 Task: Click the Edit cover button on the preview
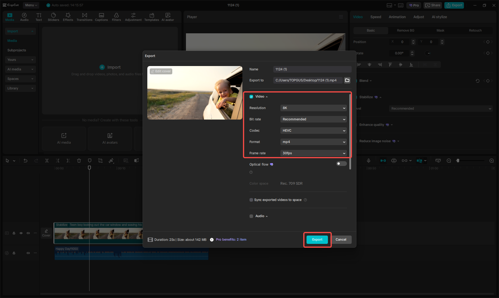point(161,71)
